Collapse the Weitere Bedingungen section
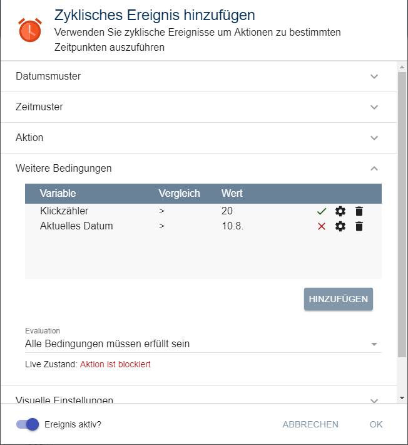Viewport: 408px width, 445px height. coord(374,169)
